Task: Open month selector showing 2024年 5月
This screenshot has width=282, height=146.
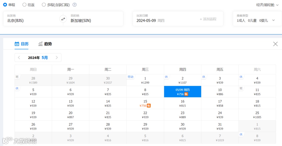Action: (x=38, y=58)
